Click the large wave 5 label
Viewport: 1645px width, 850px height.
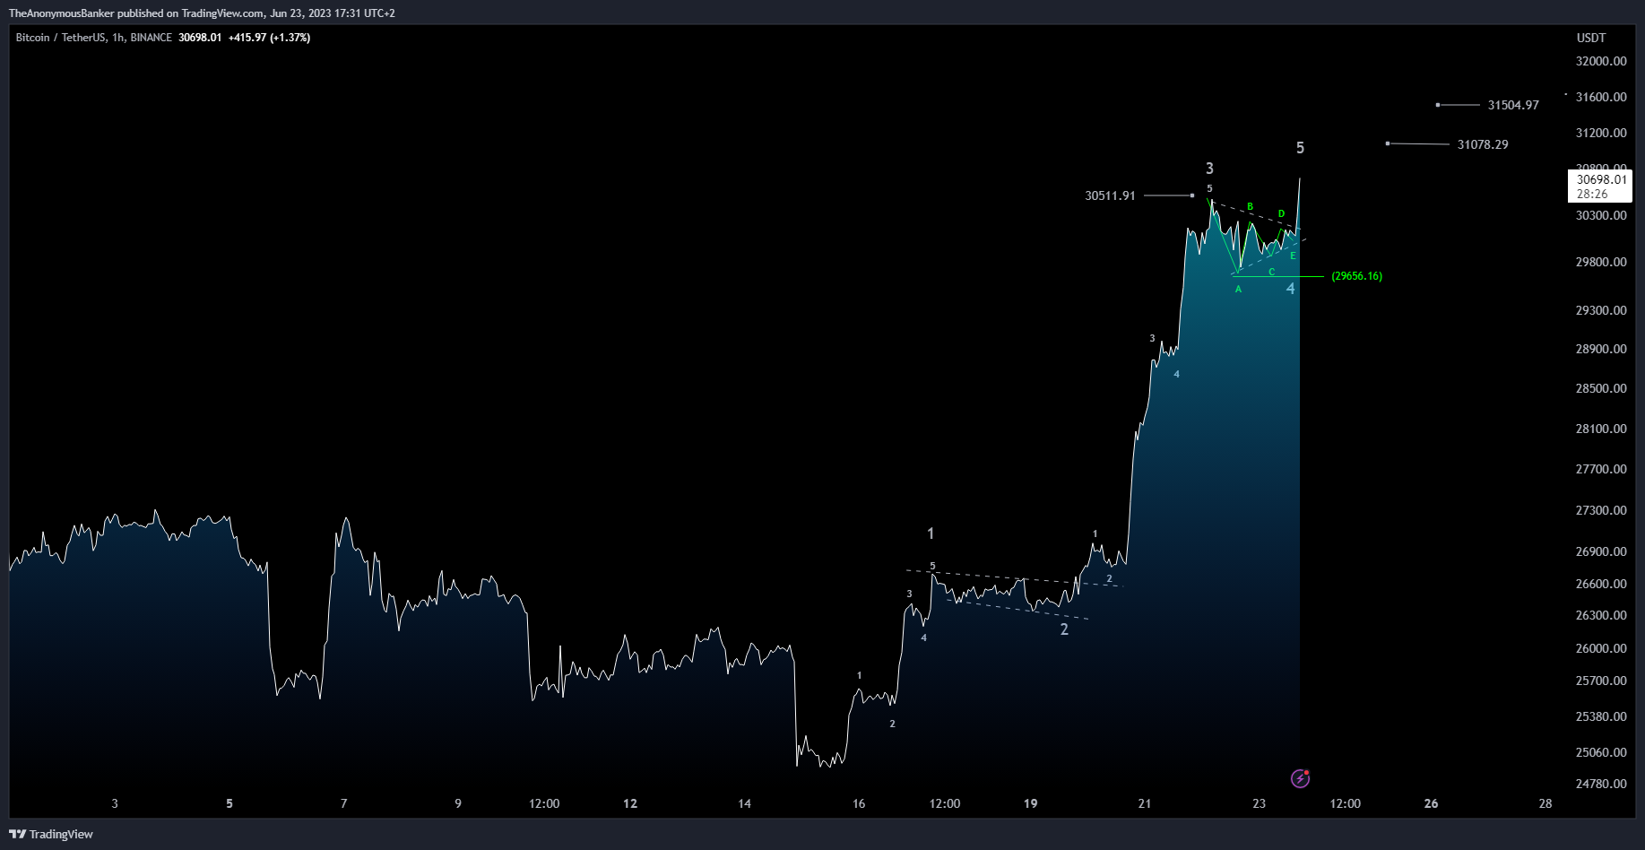point(1300,148)
